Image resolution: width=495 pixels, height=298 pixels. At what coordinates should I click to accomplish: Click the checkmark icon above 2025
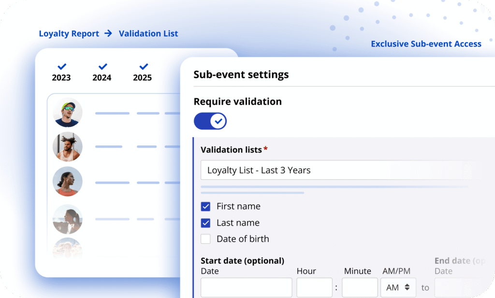[x=143, y=67]
